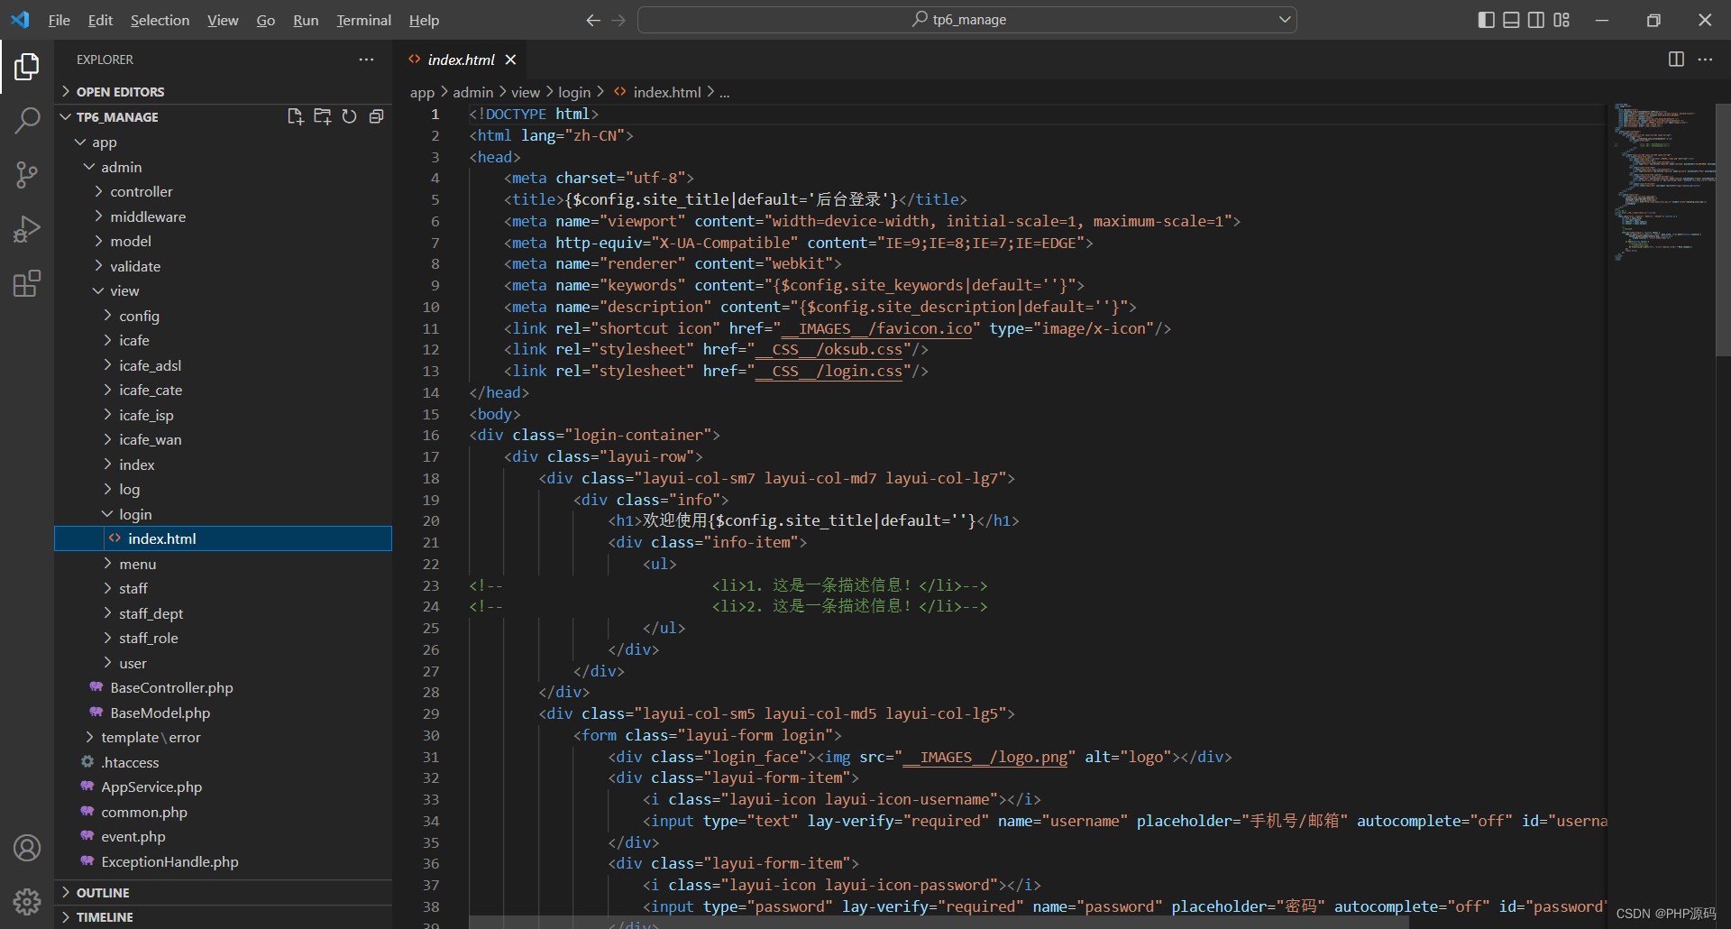
Task: Select index.html in login folder tree
Action: 224,538
